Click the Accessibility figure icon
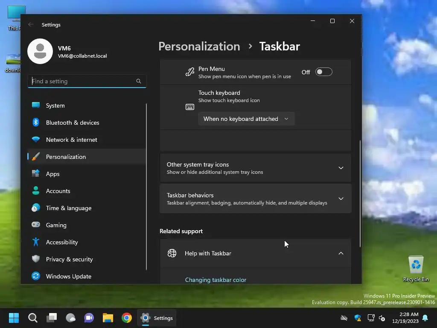 click(x=36, y=242)
